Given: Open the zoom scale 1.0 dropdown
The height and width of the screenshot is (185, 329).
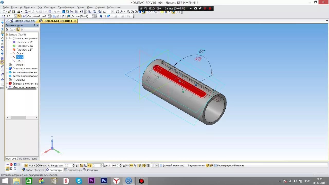Looking at the screenshot, I should click(112, 12).
